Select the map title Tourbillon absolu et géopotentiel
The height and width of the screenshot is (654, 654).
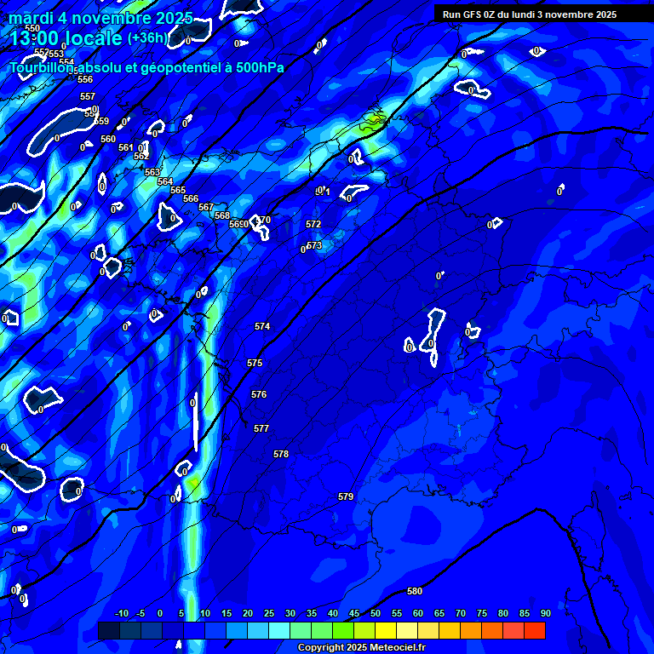coord(146,67)
